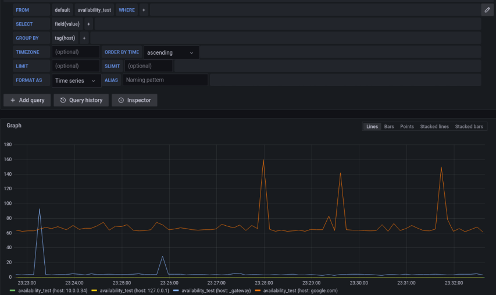Change the availability_test measurement segment
Image resolution: width=496 pixels, height=295 pixels.
tap(94, 10)
